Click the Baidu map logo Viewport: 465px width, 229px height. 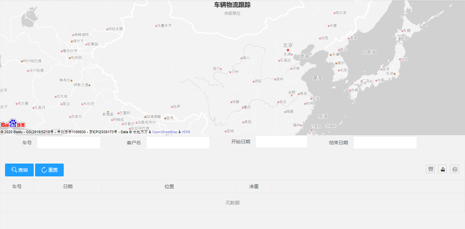(x=13, y=124)
